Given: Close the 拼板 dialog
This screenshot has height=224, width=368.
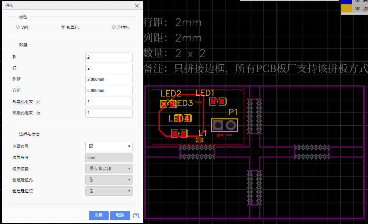Looking at the screenshot, I should tap(137, 6).
